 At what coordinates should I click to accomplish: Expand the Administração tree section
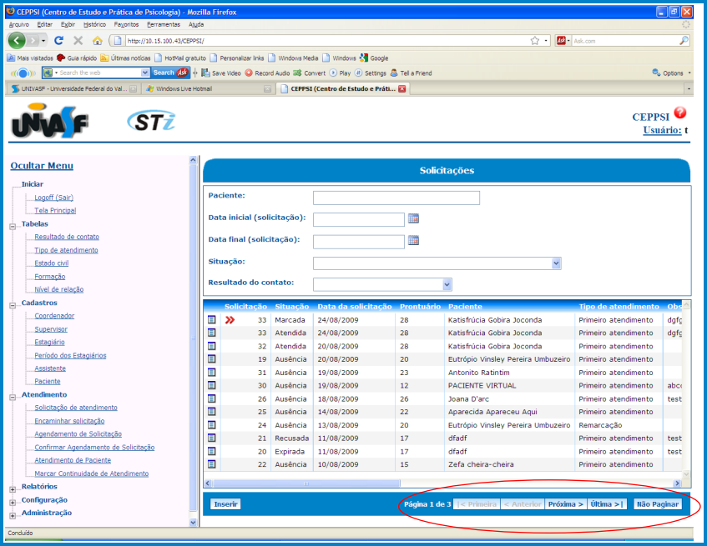point(13,515)
